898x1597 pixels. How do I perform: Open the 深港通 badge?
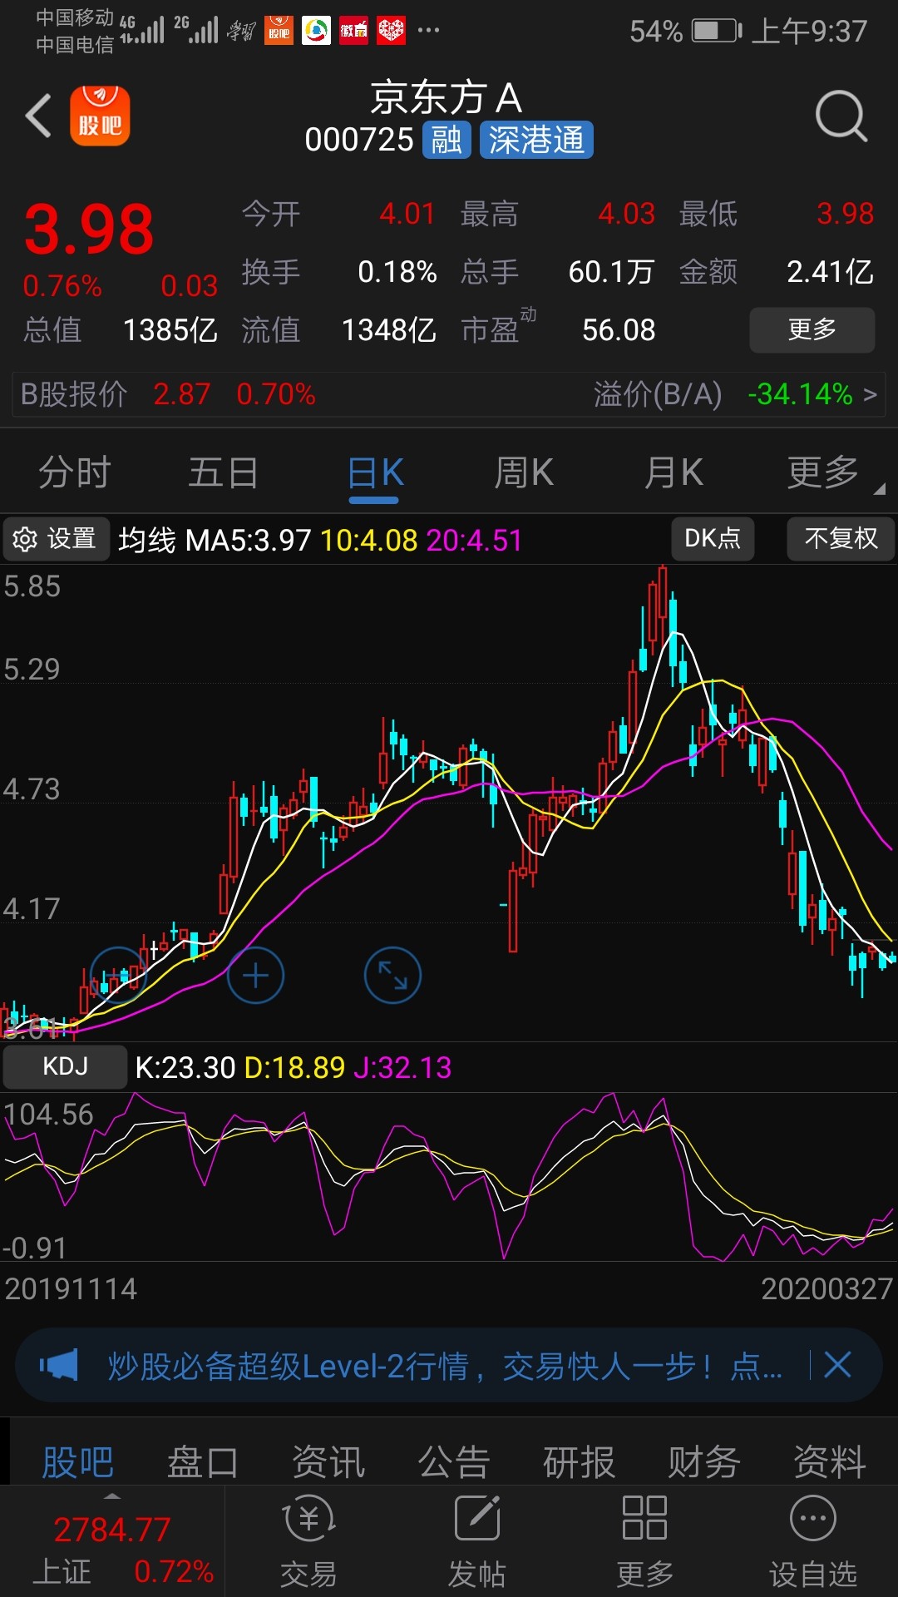pyautogui.click(x=536, y=140)
